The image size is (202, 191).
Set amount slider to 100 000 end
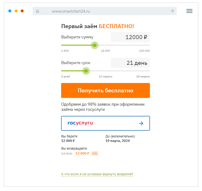150,45
